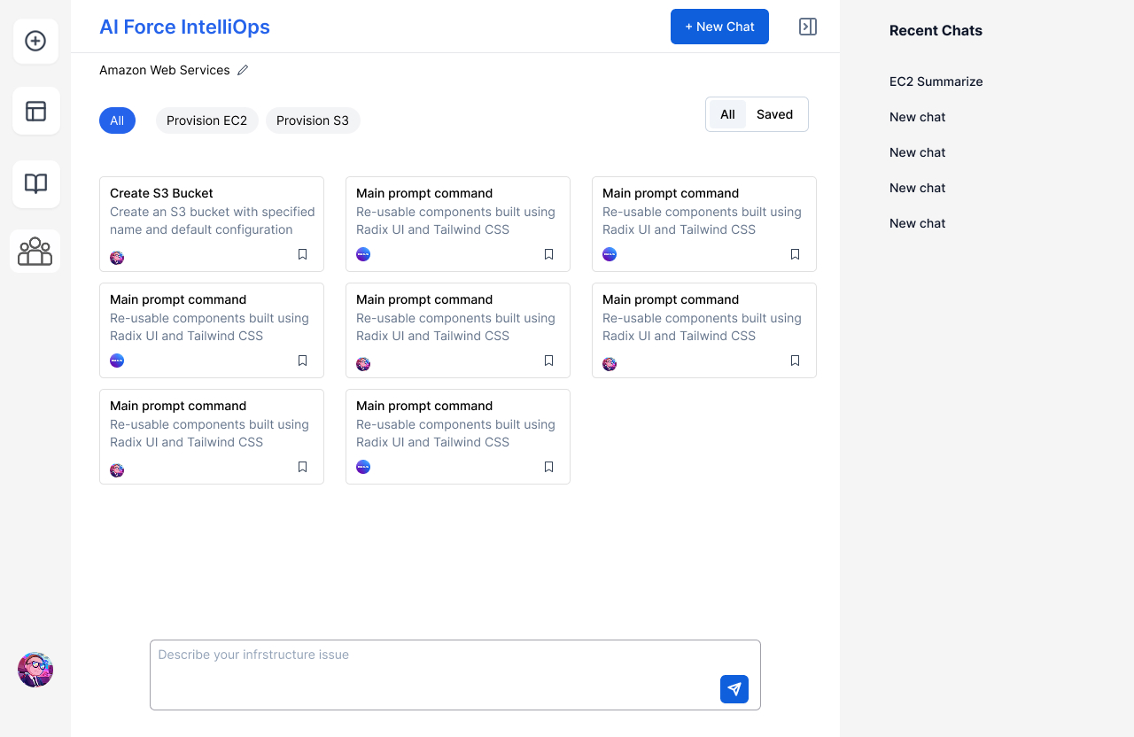Bookmark the Create S3 Bucket card
Image resolution: width=1134 pixels, height=737 pixels.
(x=302, y=254)
